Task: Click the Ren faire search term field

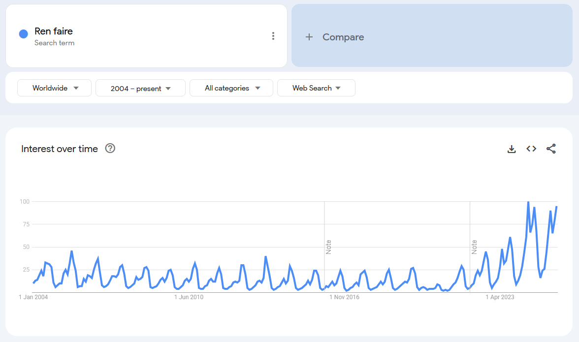Action: [x=147, y=36]
